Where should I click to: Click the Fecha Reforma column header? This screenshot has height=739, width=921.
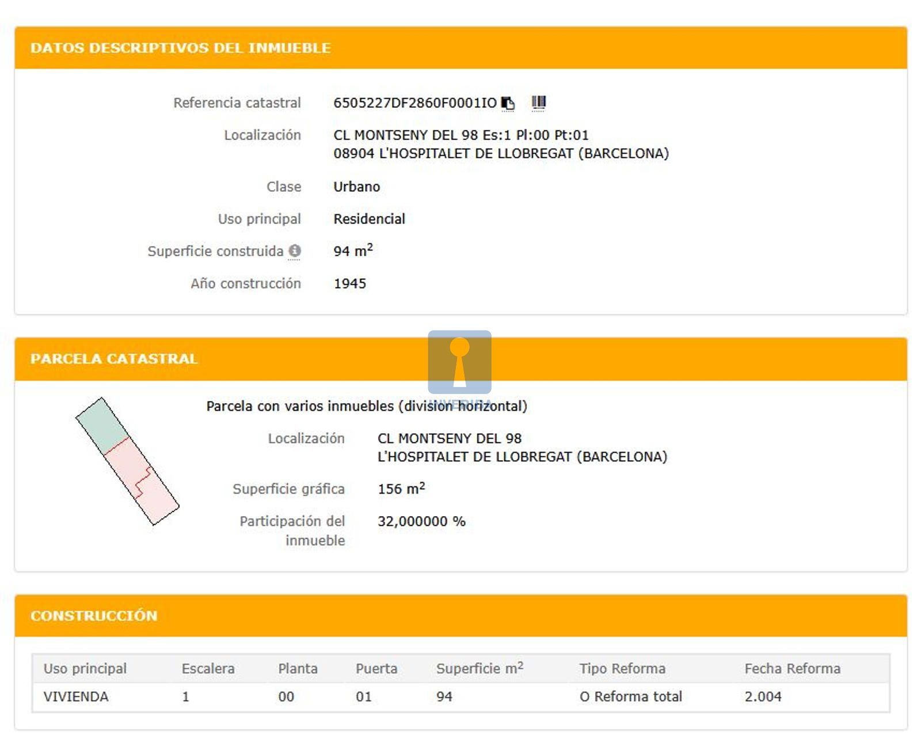pos(792,669)
